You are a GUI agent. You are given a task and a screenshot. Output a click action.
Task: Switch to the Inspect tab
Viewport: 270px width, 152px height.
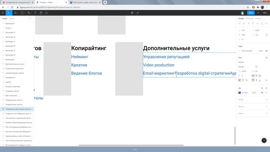(x=258, y=19)
